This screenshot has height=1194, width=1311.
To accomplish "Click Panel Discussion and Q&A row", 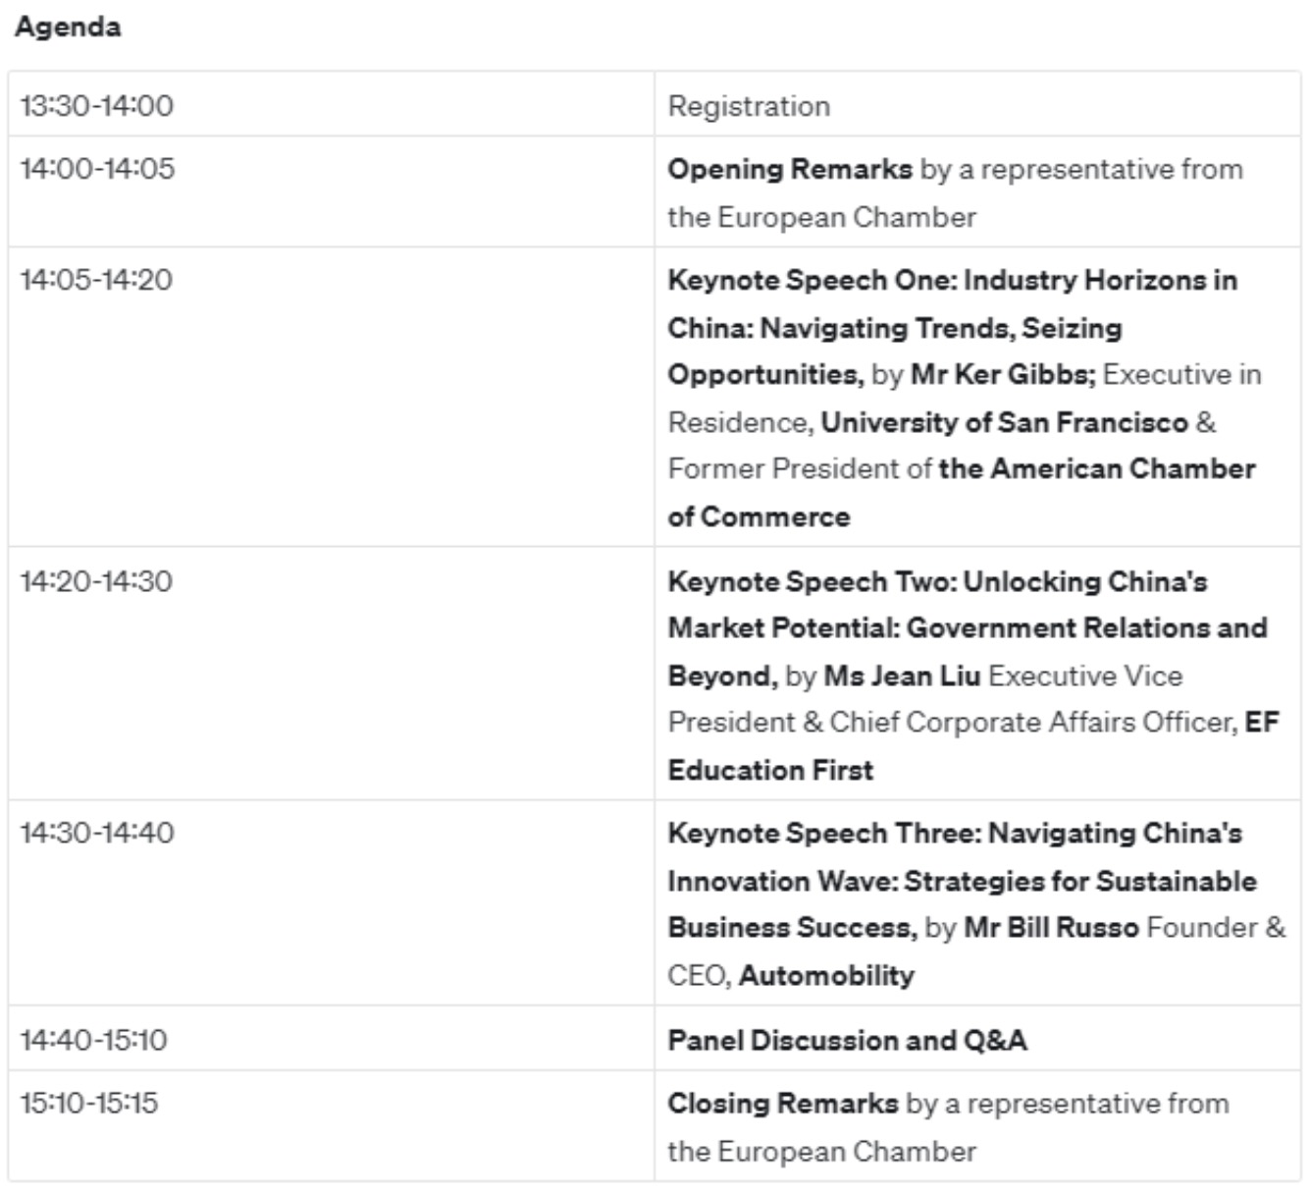I will pos(655,1039).
